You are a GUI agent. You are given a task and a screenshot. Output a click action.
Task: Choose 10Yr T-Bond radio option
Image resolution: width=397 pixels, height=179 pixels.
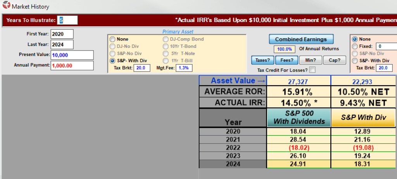click(165, 46)
